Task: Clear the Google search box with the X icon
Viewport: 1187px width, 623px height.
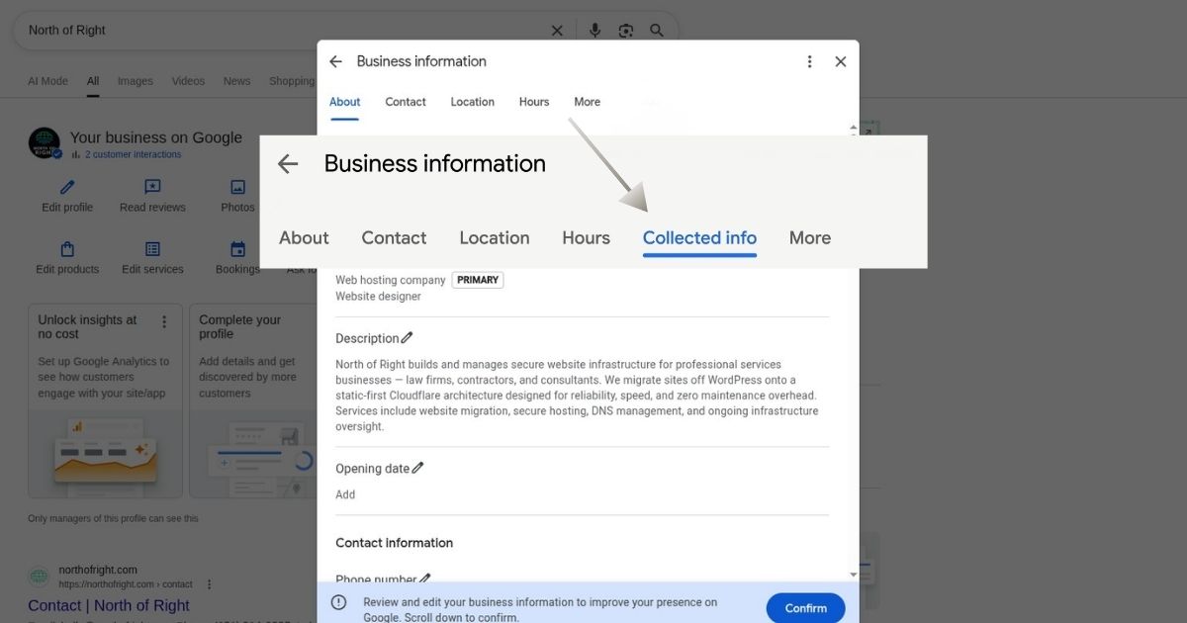Action: tap(557, 31)
